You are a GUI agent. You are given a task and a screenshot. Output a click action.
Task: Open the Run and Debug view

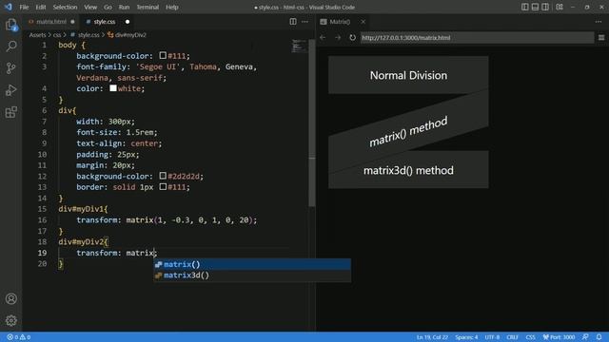(10, 90)
